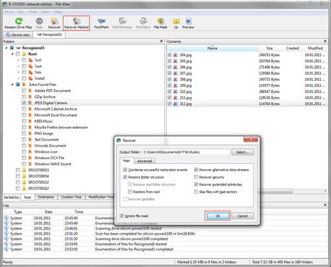The width and height of the screenshot is (331, 267).
Task: Collapse the Extra Found Files tree node
Action: [x=13, y=85]
